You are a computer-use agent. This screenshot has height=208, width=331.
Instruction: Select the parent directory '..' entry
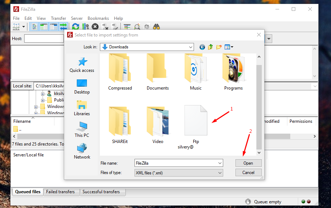pos(18,129)
